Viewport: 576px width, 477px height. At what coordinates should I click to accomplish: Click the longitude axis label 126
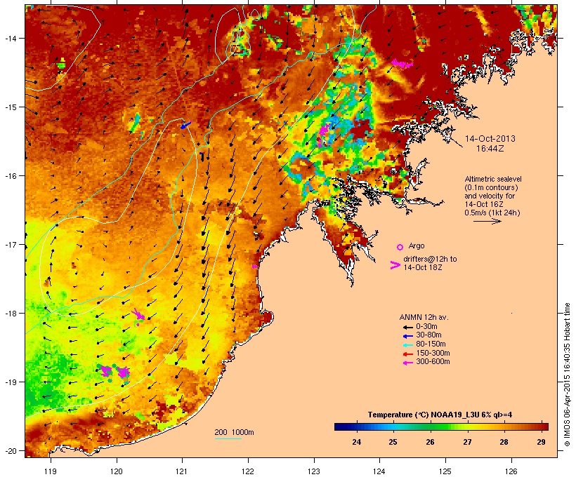tap(511, 471)
